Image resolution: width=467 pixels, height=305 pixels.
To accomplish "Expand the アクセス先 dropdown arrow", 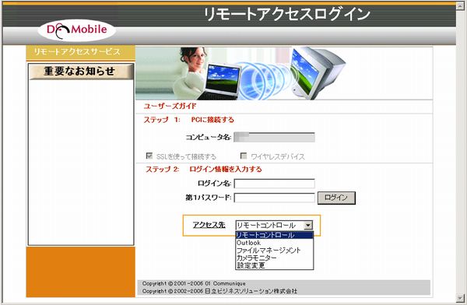I will point(308,225).
